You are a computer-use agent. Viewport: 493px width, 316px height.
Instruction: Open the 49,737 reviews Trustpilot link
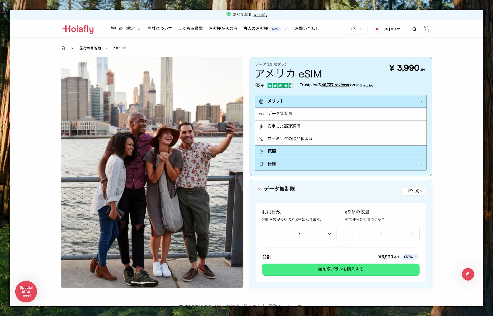pyautogui.click(x=335, y=85)
